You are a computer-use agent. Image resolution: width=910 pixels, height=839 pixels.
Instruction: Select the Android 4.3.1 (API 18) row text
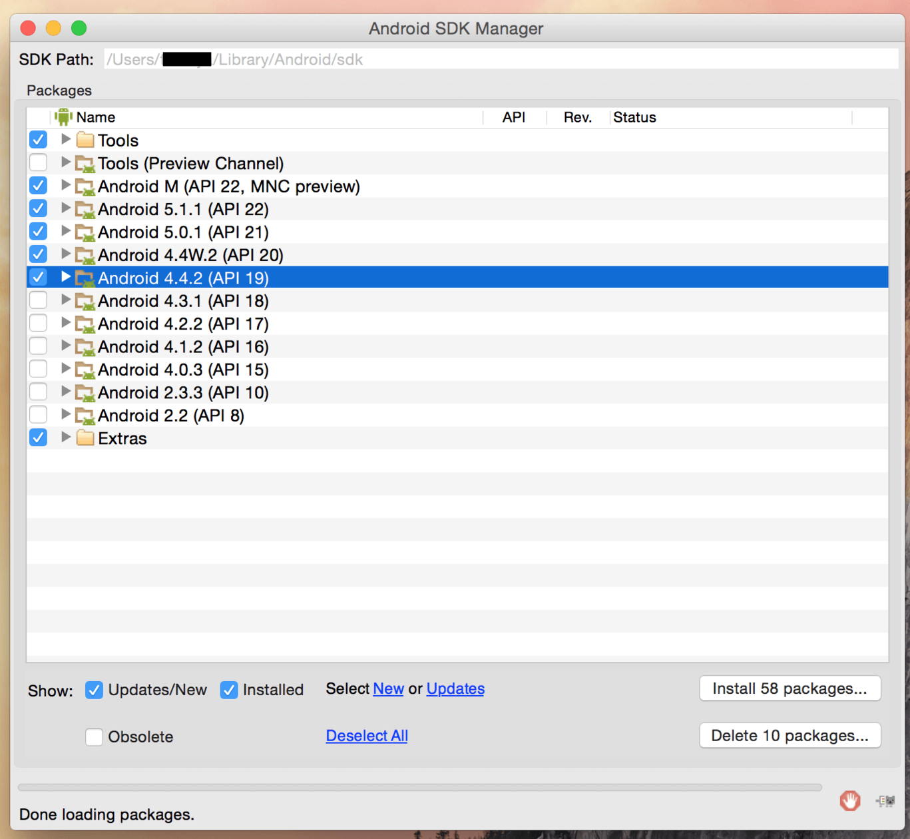pyautogui.click(x=183, y=301)
